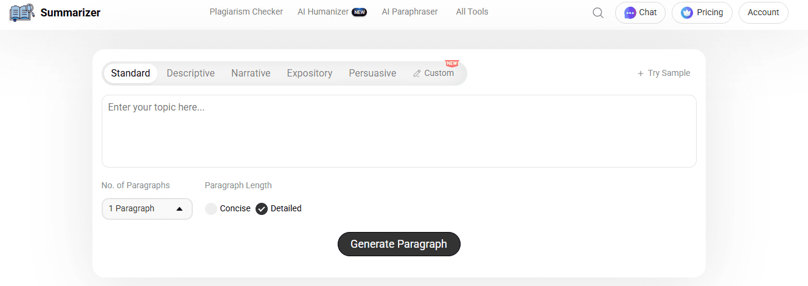The width and height of the screenshot is (808, 286).
Task: Click the pencil icon beside Custom
Action: click(x=417, y=73)
